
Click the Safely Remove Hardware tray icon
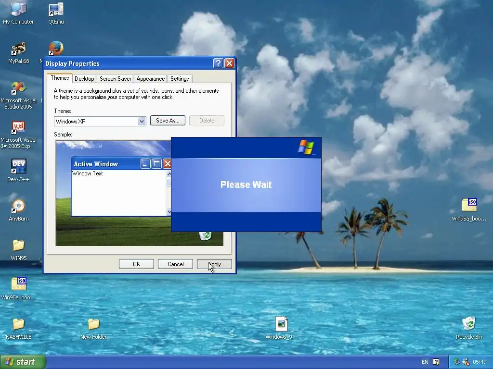click(457, 362)
